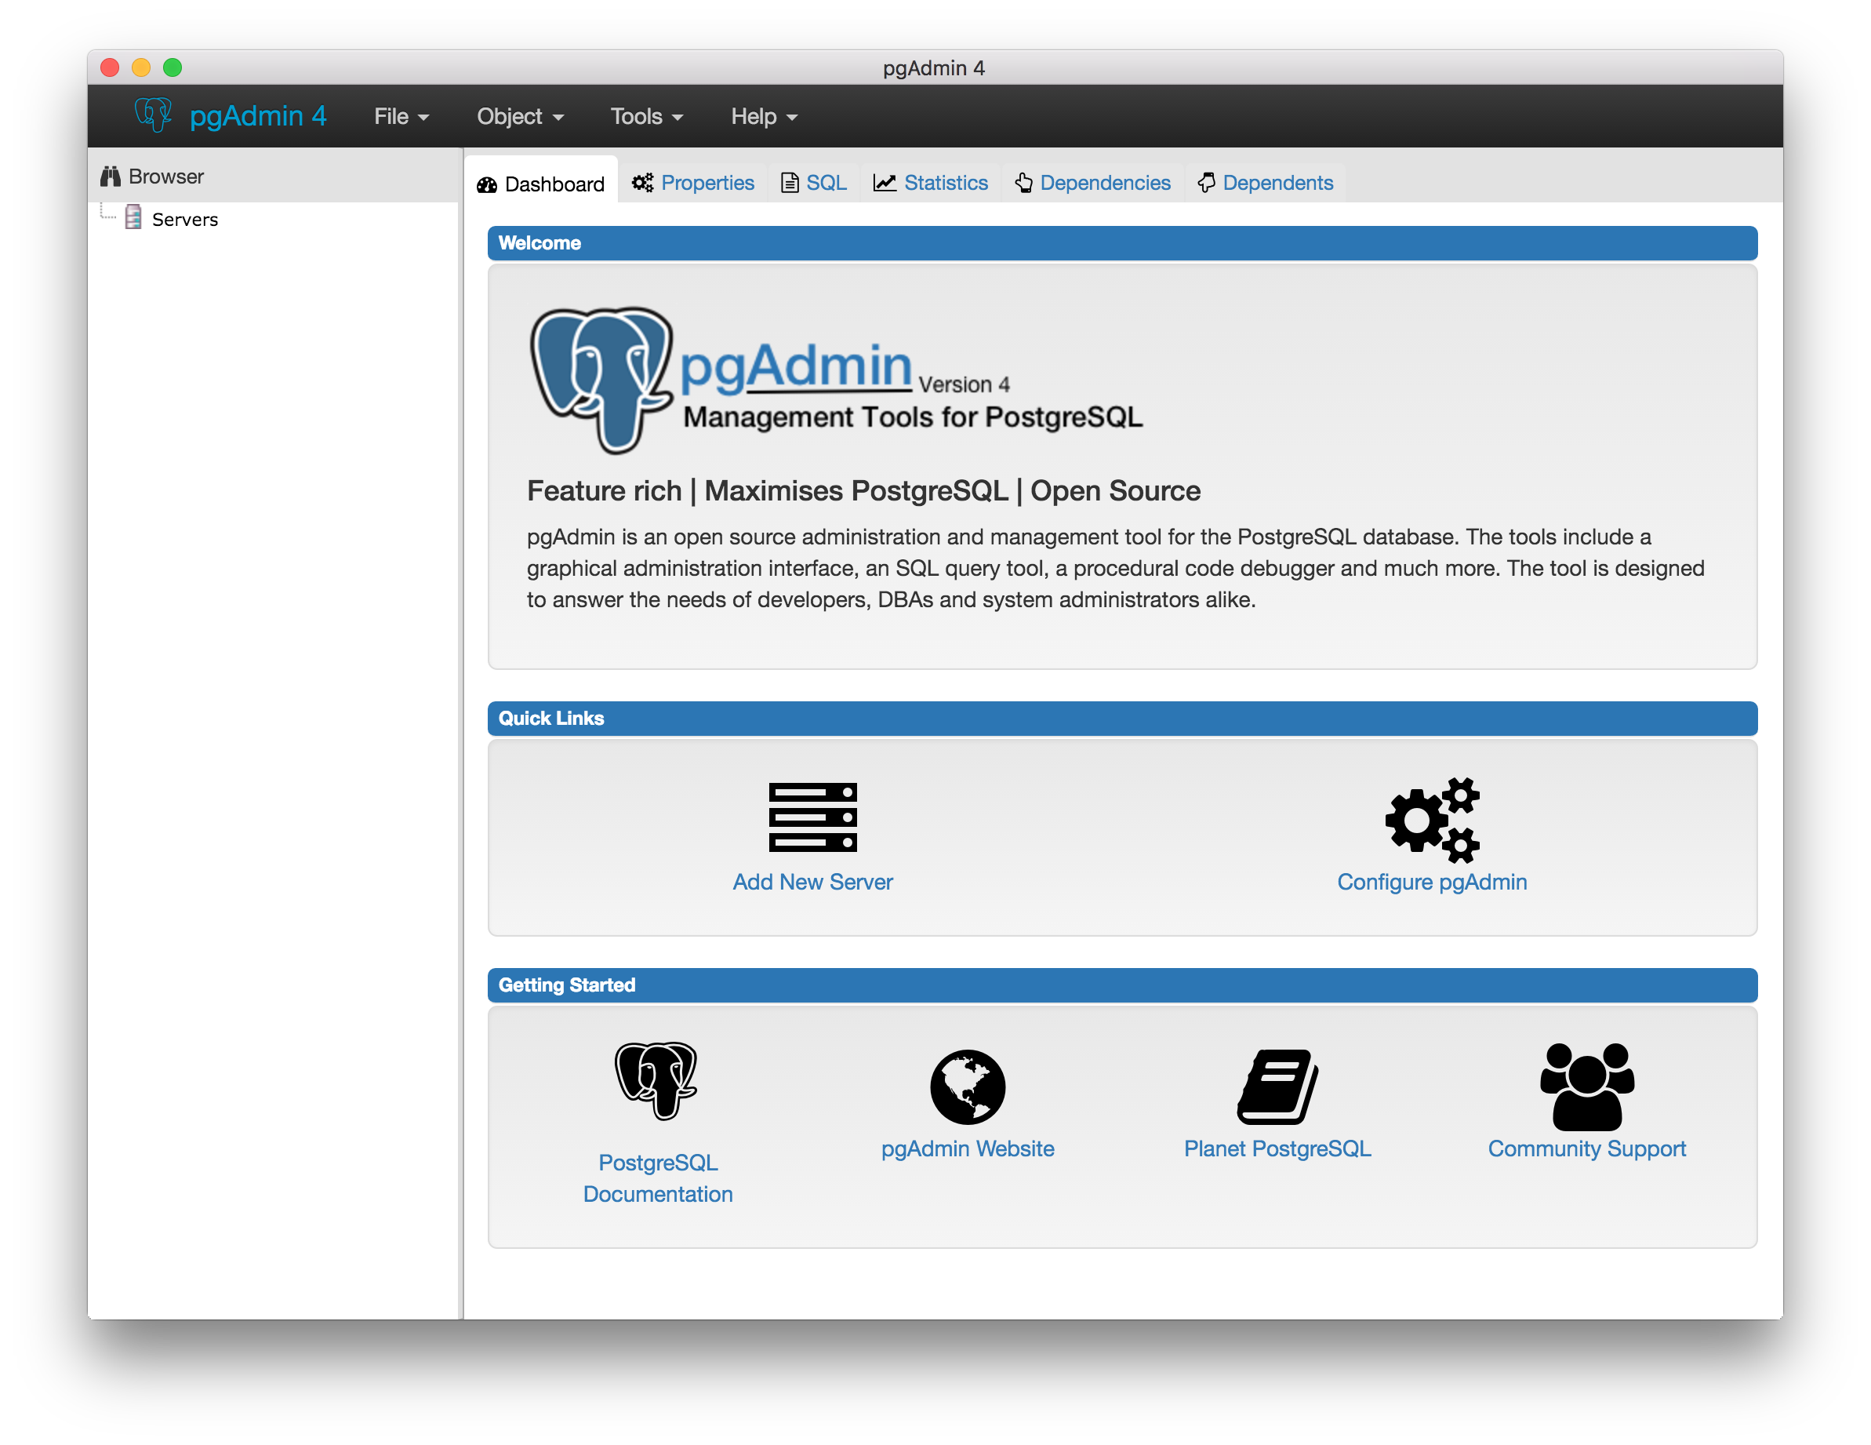The width and height of the screenshot is (1871, 1445).
Task: Click 'Management Tools for PostgreSQL' tagline
Action: (x=913, y=417)
